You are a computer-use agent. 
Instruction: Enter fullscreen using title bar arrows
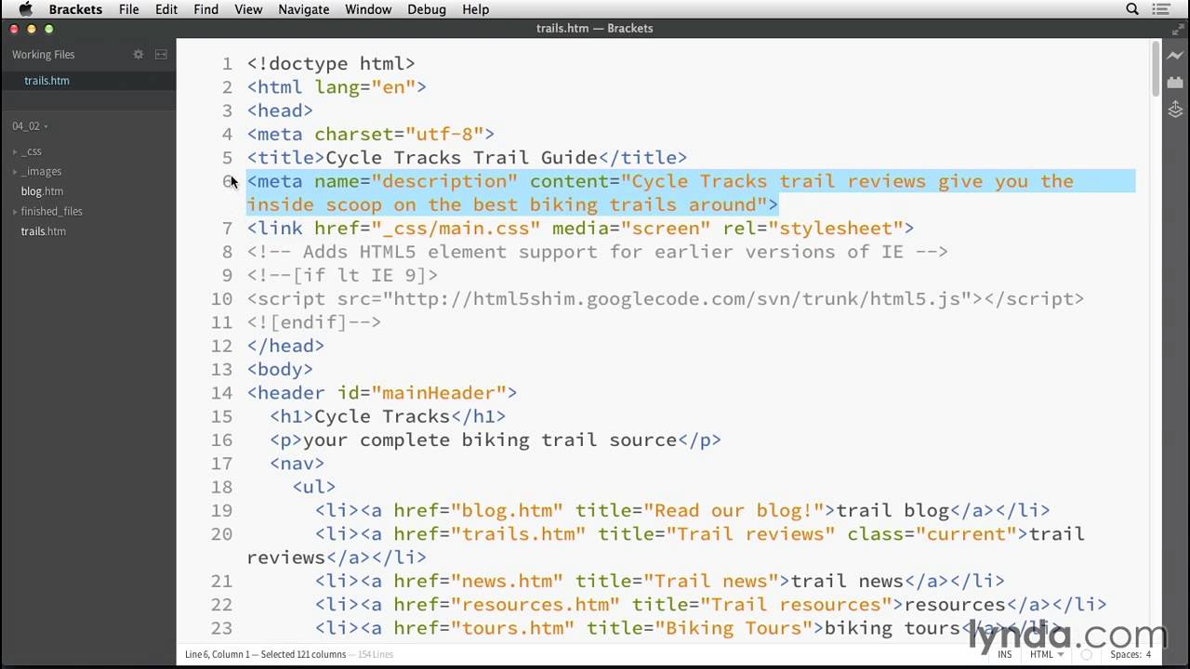[1177, 28]
